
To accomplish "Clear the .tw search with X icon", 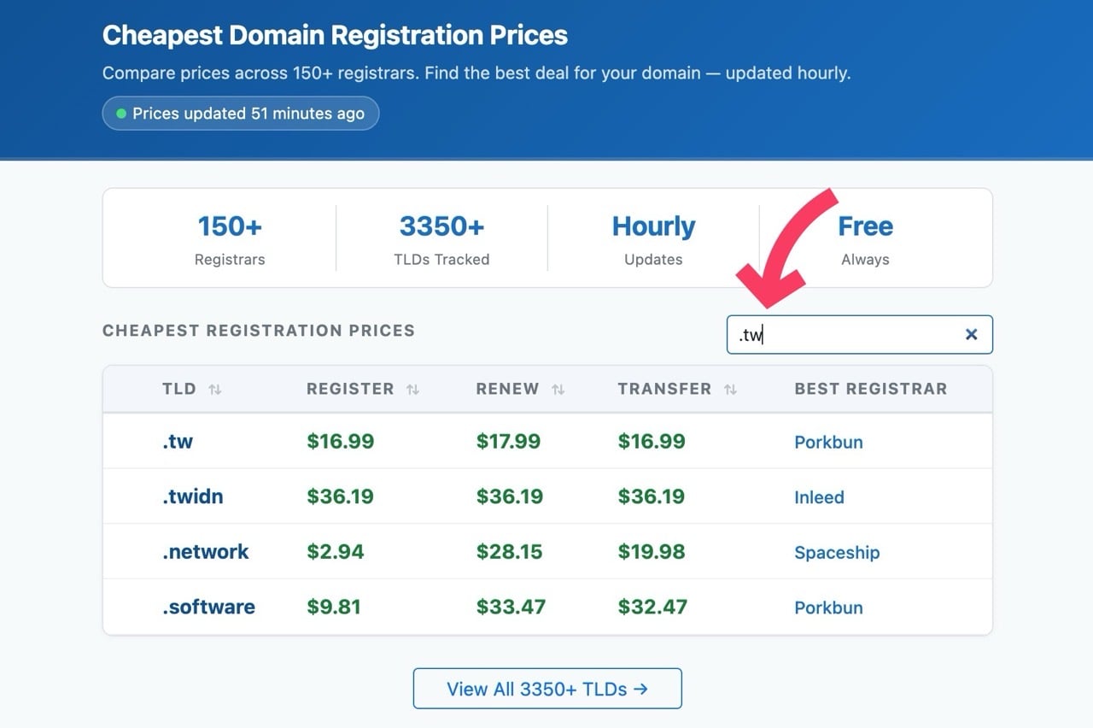I will click(x=971, y=335).
